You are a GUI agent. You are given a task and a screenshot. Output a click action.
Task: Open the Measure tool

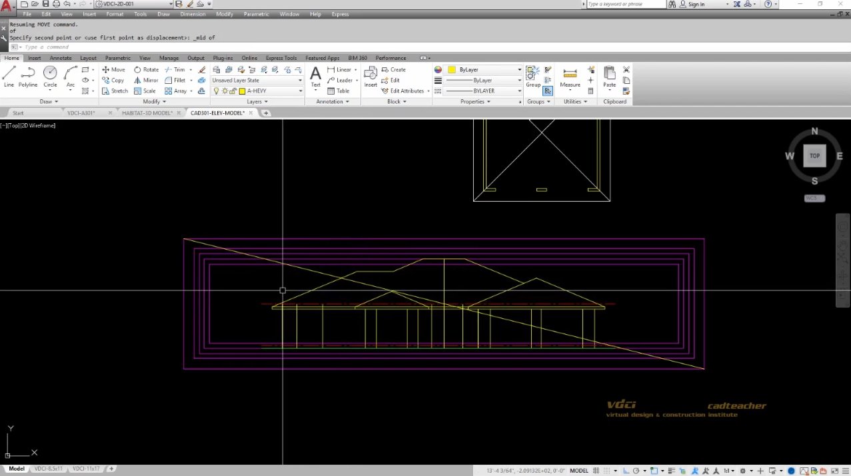[x=569, y=76]
